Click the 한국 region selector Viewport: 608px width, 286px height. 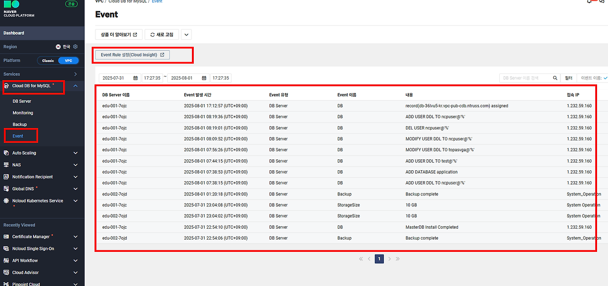(x=63, y=47)
